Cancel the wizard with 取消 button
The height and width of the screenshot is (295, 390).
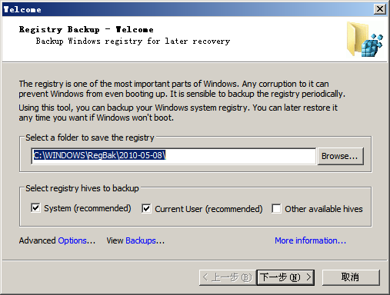click(x=351, y=277)
